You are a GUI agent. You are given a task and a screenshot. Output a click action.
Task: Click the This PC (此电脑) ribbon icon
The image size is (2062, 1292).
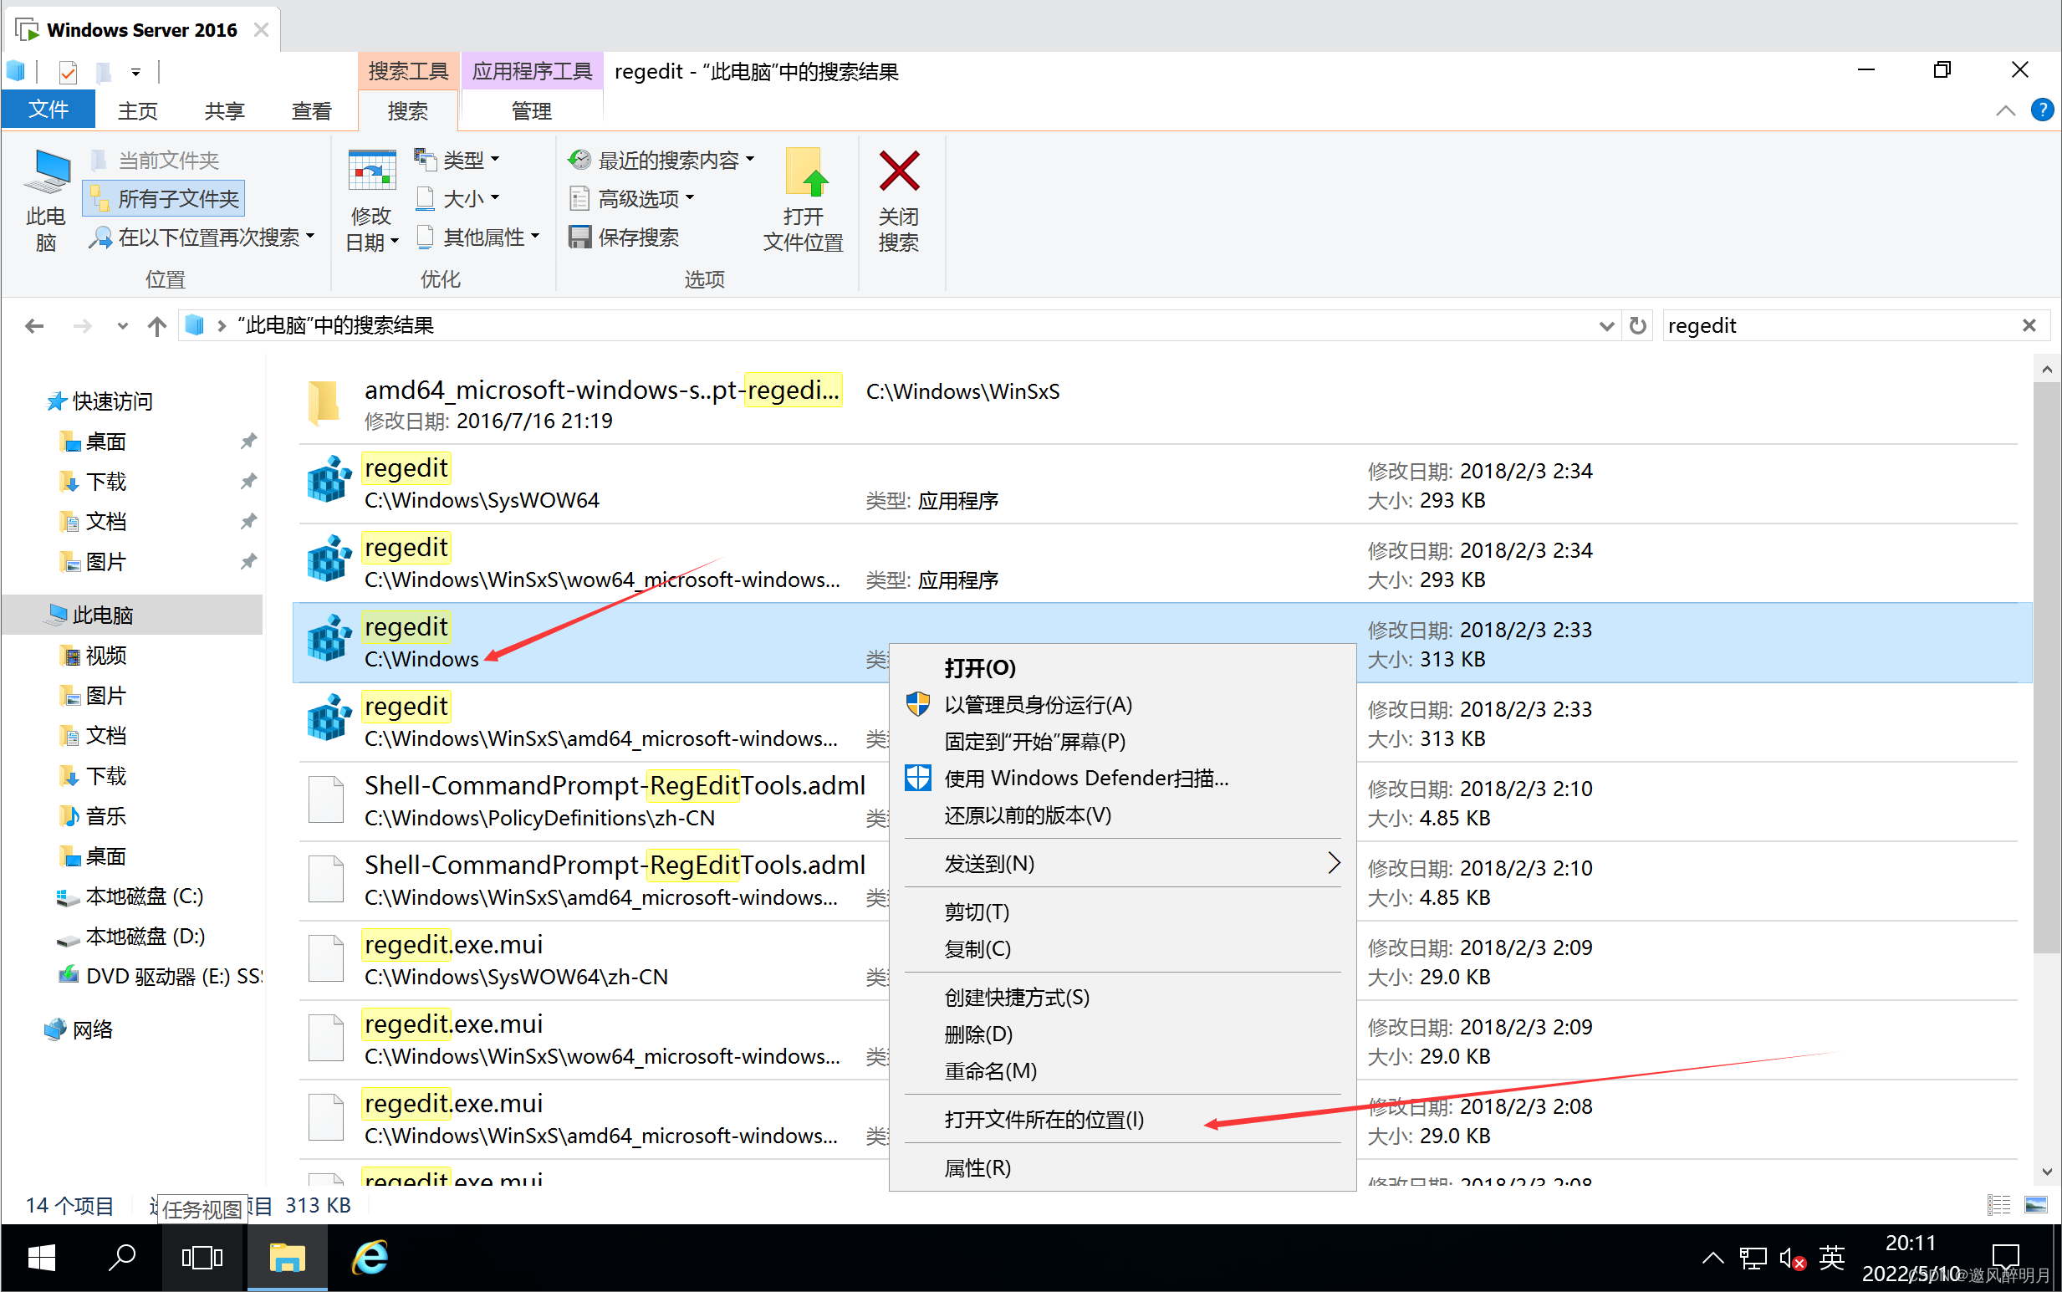tap(46, 171)
